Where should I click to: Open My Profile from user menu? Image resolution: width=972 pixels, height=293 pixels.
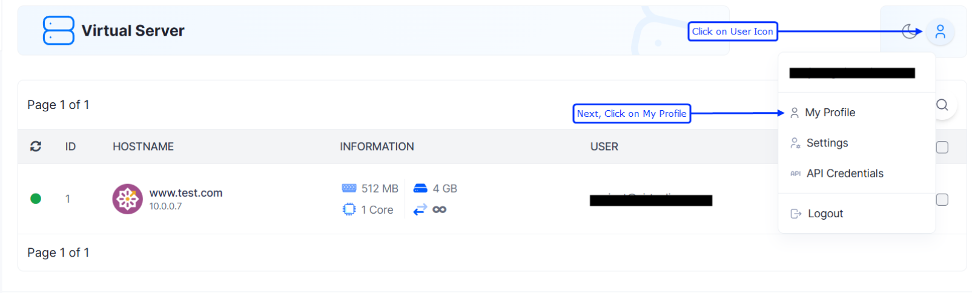point(830,113)
